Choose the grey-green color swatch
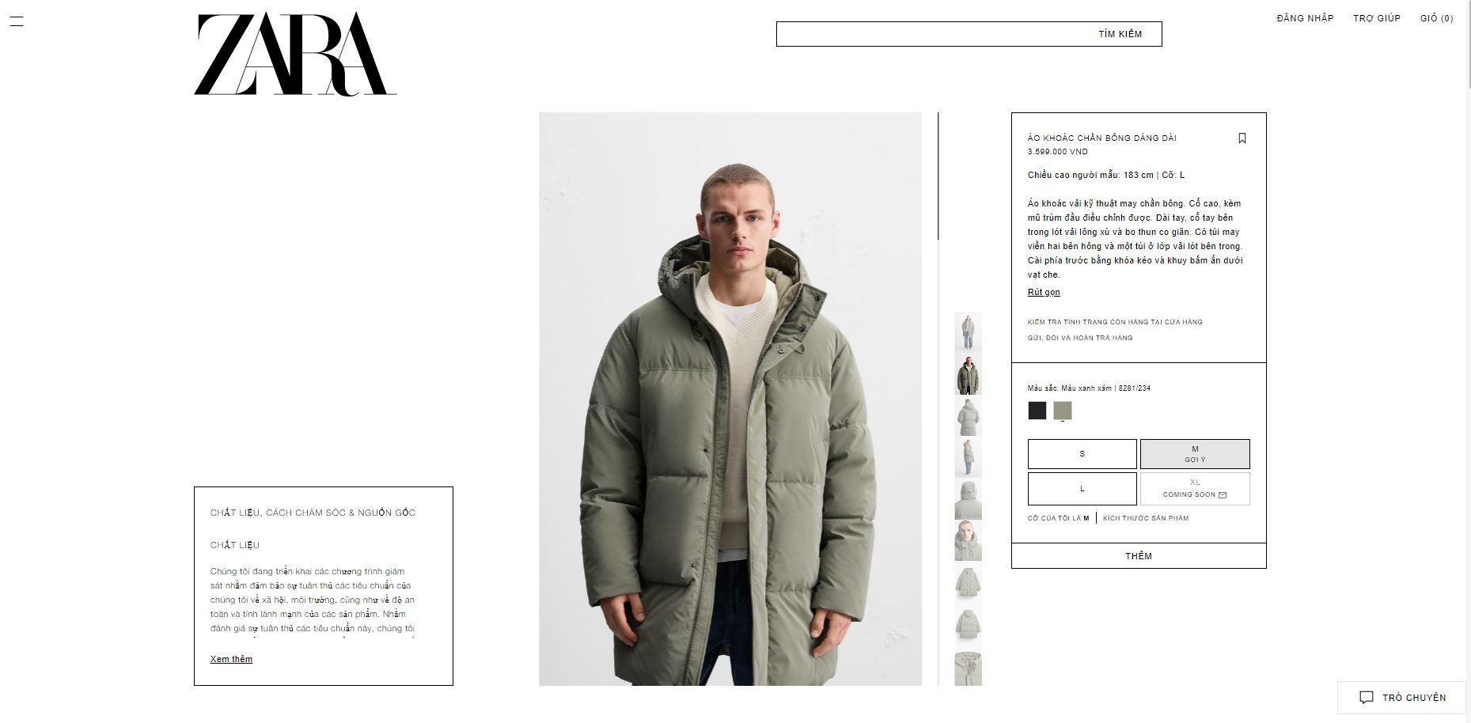Image resolution: width=1471 pixels, height=723 pixels. [1063, 411]
